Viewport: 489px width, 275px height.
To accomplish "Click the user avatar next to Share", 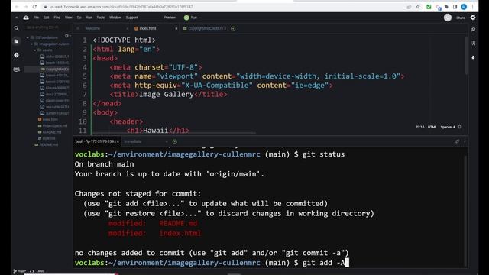I will point(448,18).
